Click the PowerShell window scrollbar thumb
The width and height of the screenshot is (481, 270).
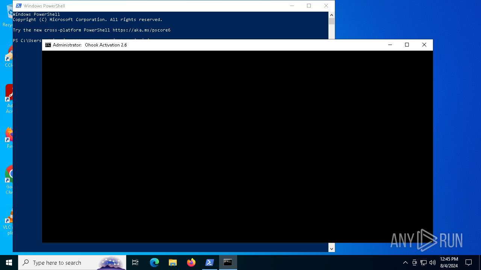pos(331,21)
